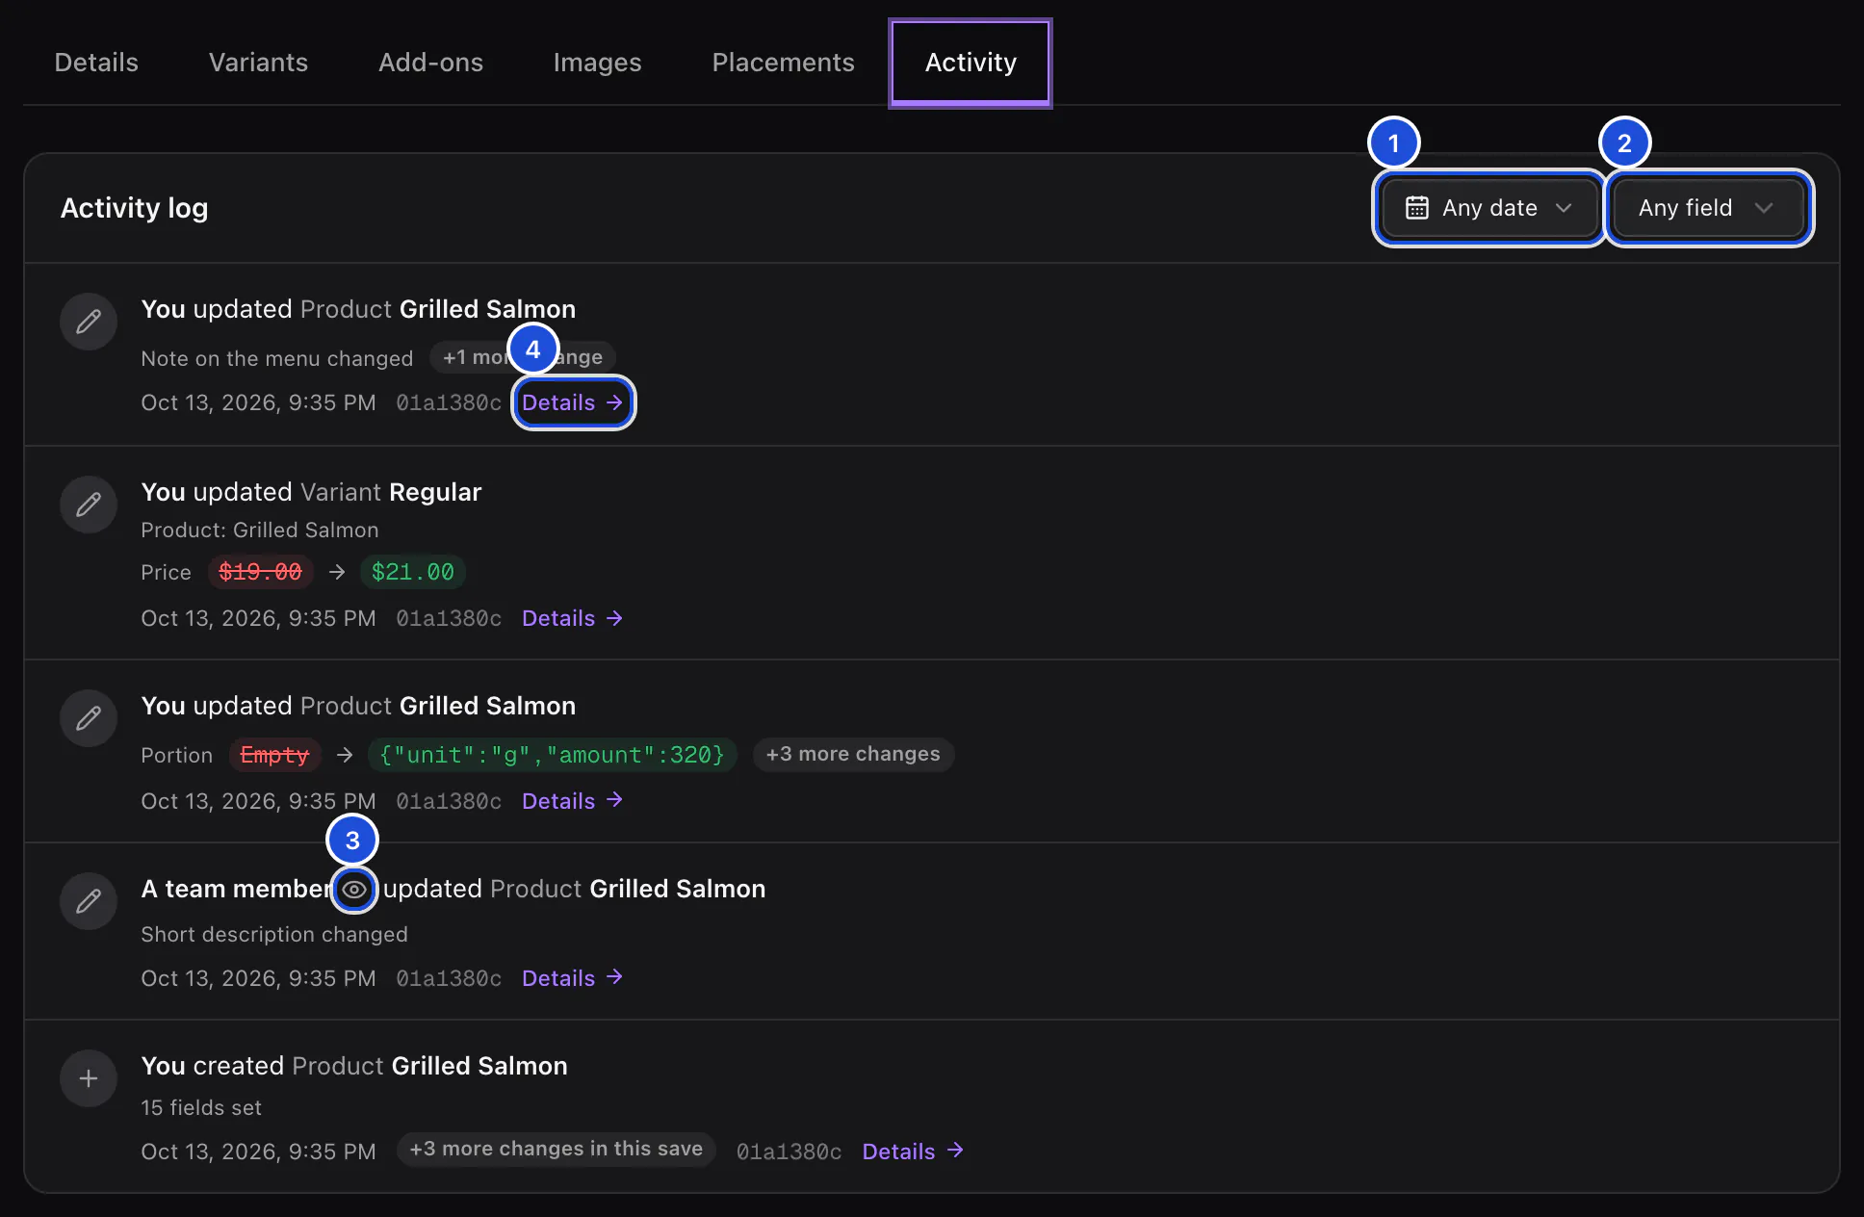The height and width of the screenshot is (1217, 1864).
Task: Click the portion JSON unit amount value
Action: pos(552,755)
